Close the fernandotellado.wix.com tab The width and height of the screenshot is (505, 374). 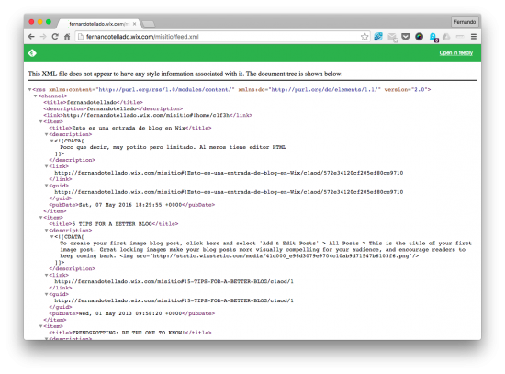click(134, 24)
